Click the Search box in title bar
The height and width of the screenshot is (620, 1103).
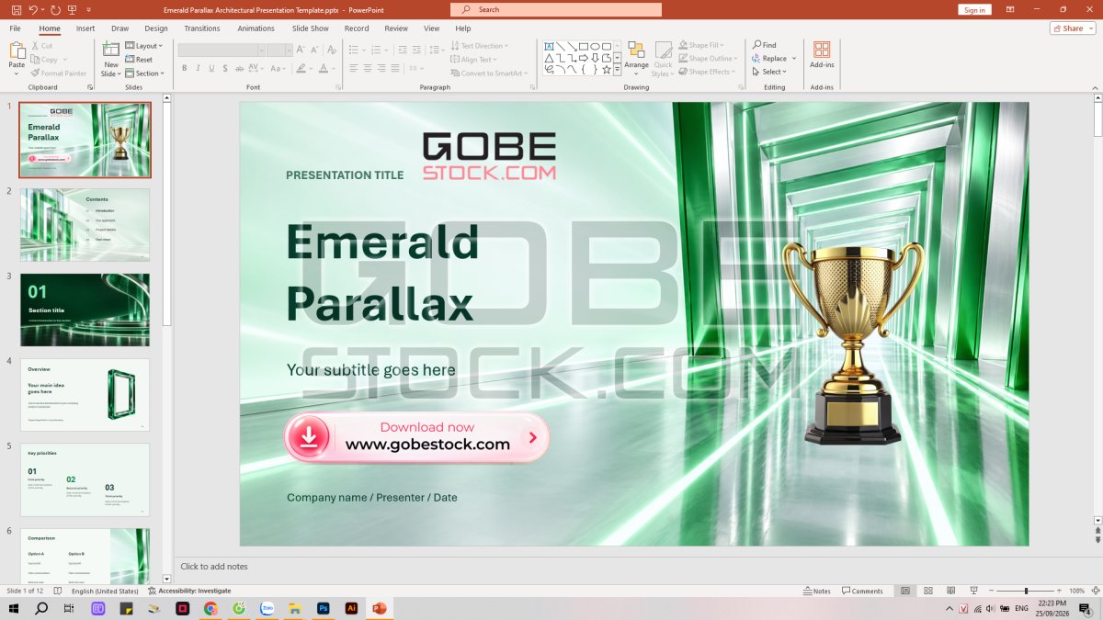pyautogui.click(x=556, y=9)
